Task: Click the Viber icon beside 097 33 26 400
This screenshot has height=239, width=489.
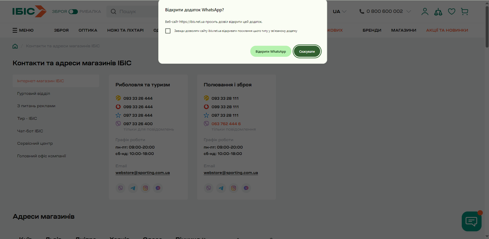Action: [x=118, y=124]
